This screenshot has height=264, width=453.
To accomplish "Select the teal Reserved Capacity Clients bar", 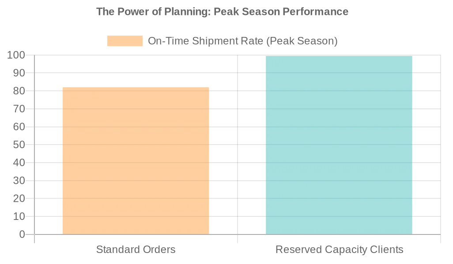I will coord(339,145).
